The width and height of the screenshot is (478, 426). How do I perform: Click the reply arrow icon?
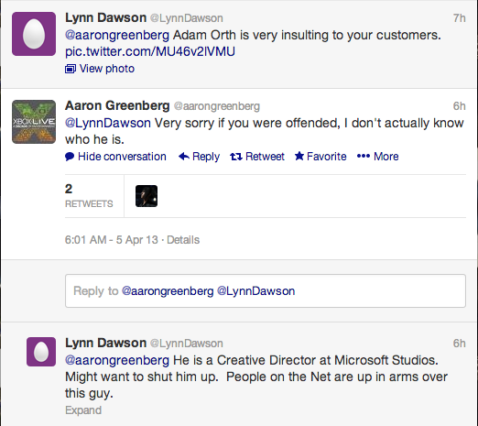(x=184, y=157)
